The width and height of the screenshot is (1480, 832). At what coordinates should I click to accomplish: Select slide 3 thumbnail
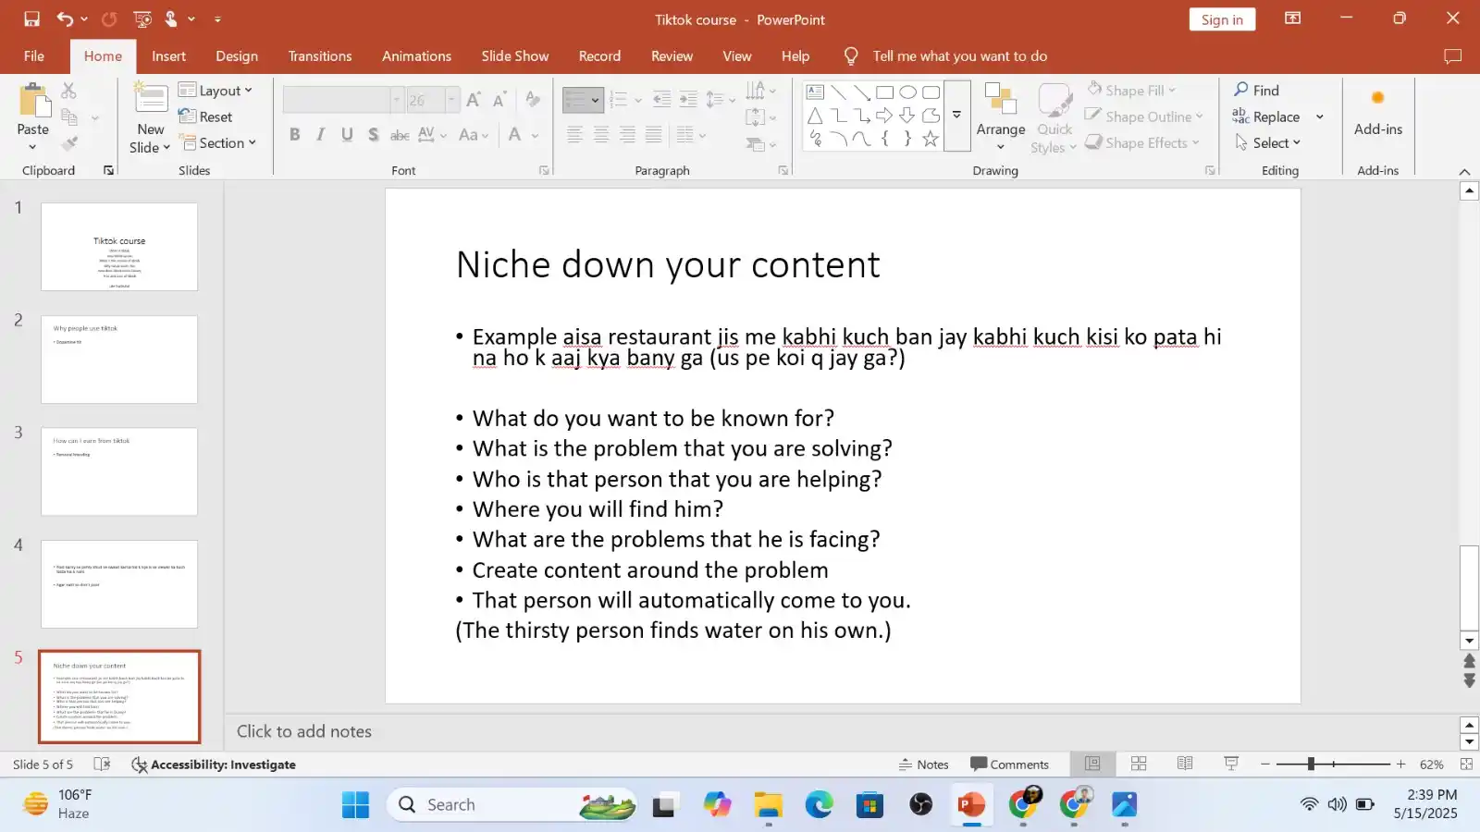point(119,471)
